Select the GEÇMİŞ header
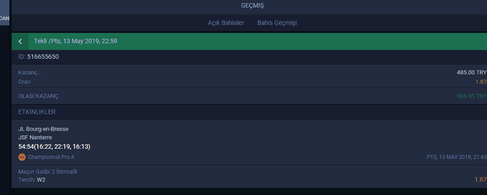This screenshot has width=487, height=195. click(x=253, y=6)
